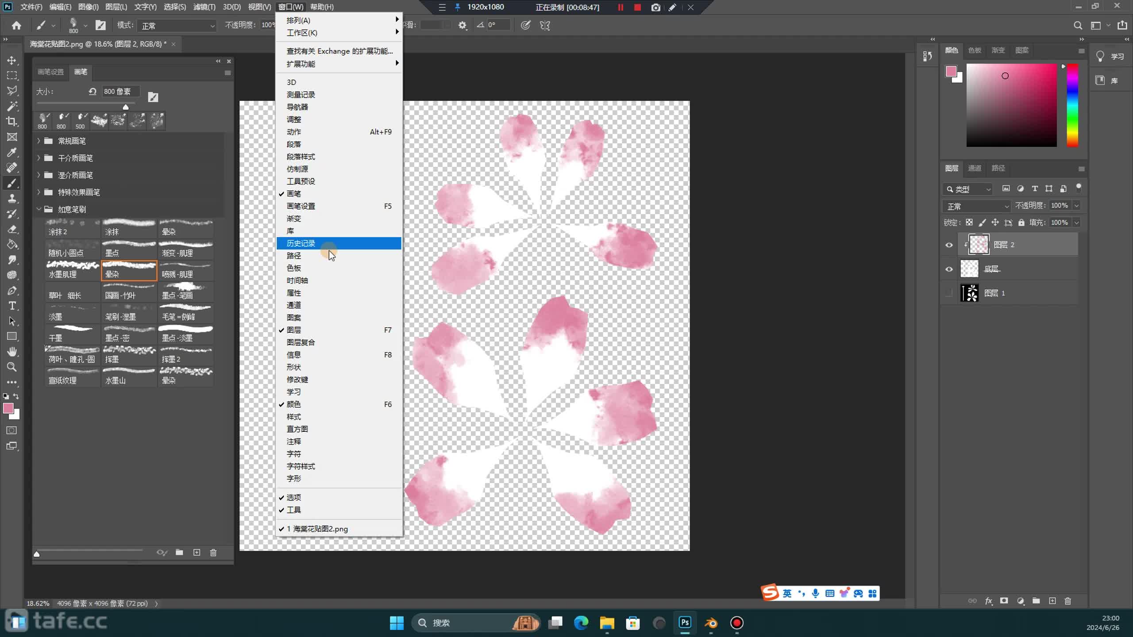Select the 水墨肌理 brush preset
The image size is (1133, 637).
[73, 270]
